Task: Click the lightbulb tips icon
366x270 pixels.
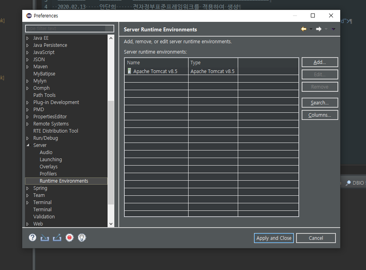Action: 82,238
